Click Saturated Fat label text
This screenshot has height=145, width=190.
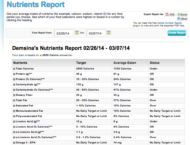(24, 106)
